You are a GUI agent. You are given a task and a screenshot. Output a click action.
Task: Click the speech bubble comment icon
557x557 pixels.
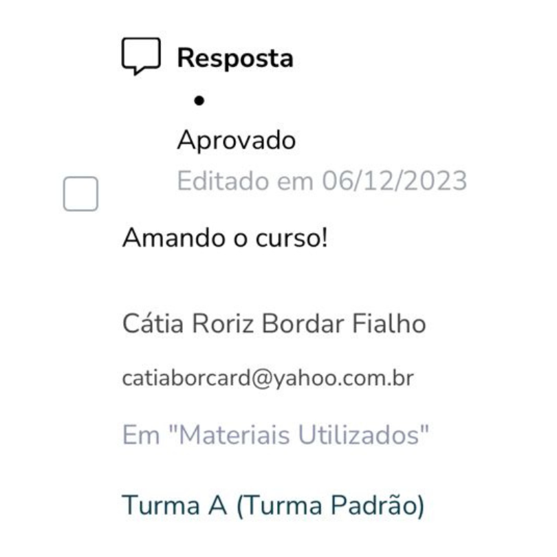[141, 56]
